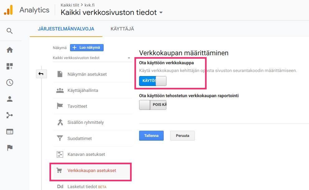Enable tehostetun verkkokaupan raportointi toggle
This screenshot has height=190, width=309.
[153, 105]
